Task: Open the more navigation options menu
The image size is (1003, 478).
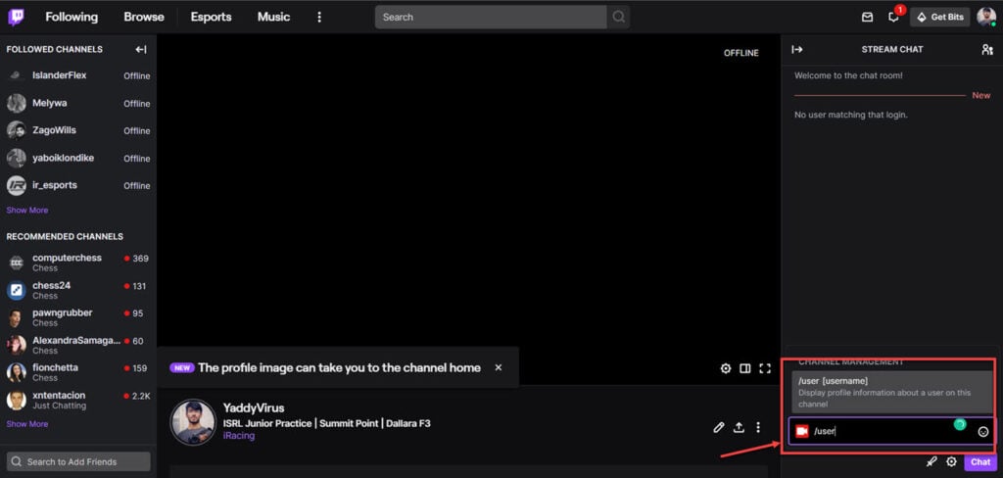Action: (x=319, y=18)
